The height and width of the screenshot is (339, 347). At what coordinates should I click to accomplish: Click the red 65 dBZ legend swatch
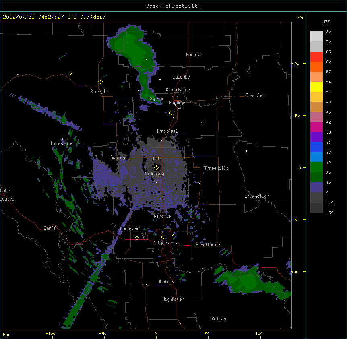pos(316,56)
